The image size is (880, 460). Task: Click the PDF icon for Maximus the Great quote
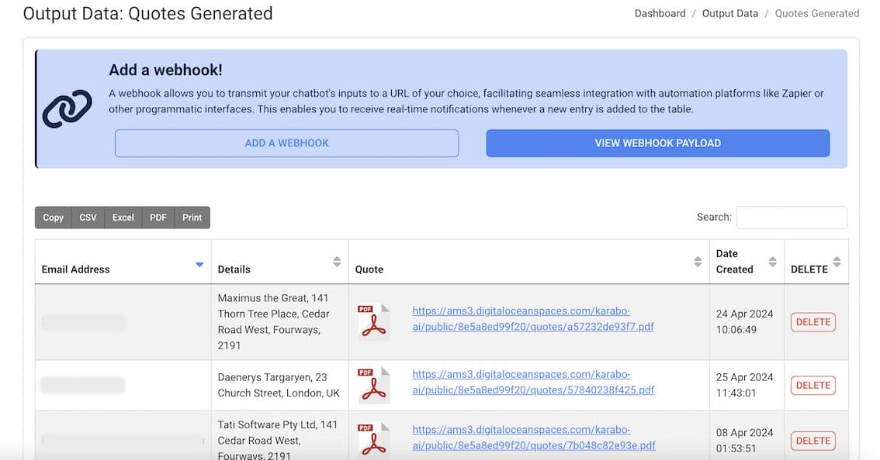(x=373, y=321)
